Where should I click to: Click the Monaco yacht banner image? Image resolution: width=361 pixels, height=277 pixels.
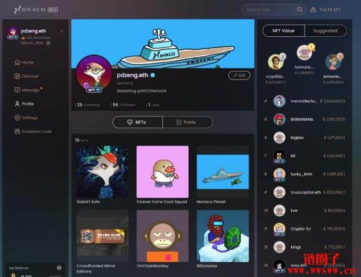coord(163,44)
